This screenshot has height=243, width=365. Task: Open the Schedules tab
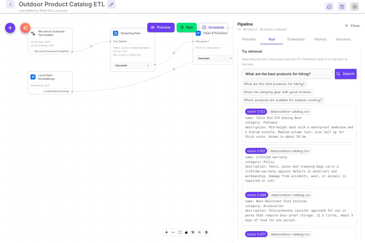coord(296,39)
